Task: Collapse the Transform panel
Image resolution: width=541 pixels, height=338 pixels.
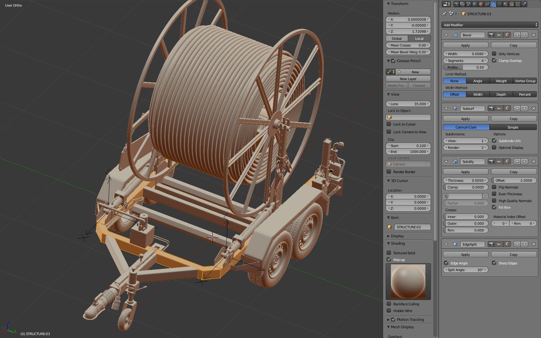Action: coord(389,4)
